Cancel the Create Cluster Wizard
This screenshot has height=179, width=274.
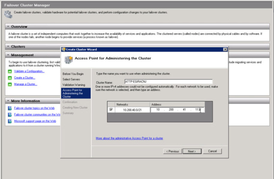212,151
